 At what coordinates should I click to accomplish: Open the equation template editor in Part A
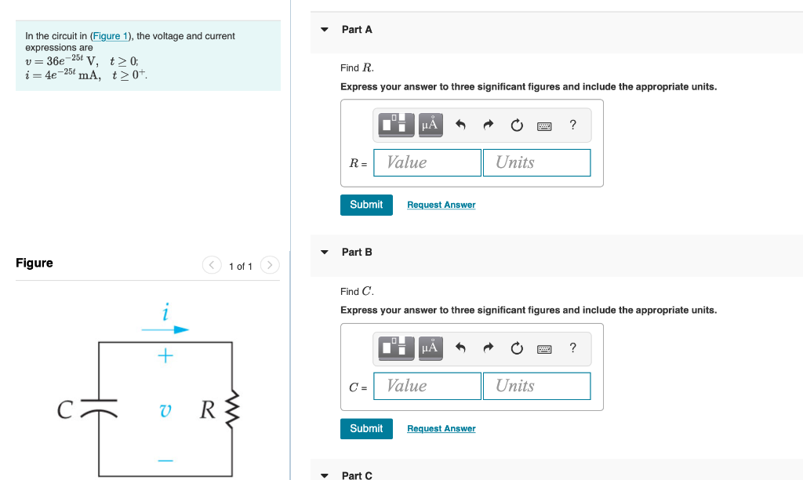pos(396,125)
